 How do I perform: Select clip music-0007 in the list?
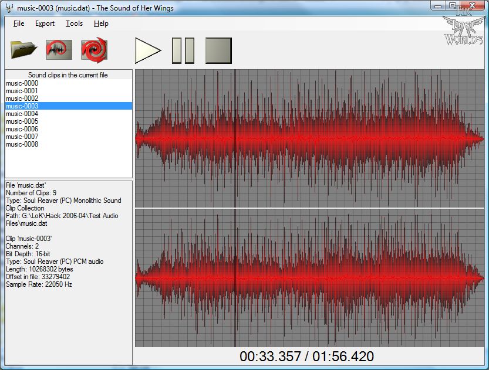tap(69, 137)
